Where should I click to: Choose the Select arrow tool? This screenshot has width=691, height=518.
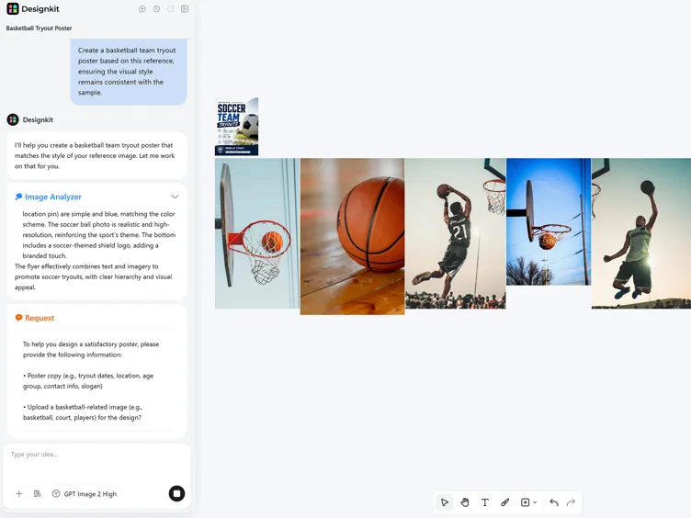(x=444, y=502)
